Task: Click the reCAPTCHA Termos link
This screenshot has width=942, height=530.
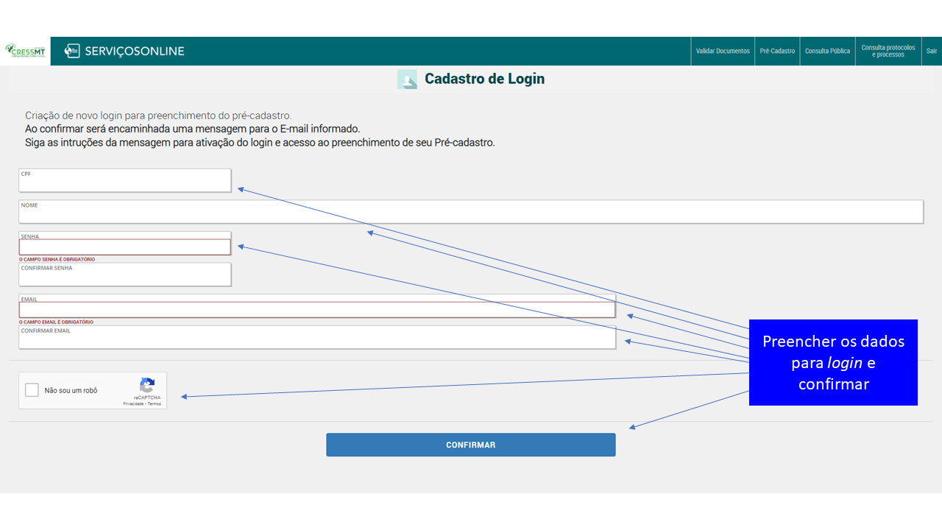Action: point(154,403)
